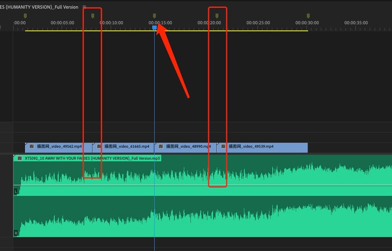Click the R channel indicator on audio clip

[x=16, y=232]
